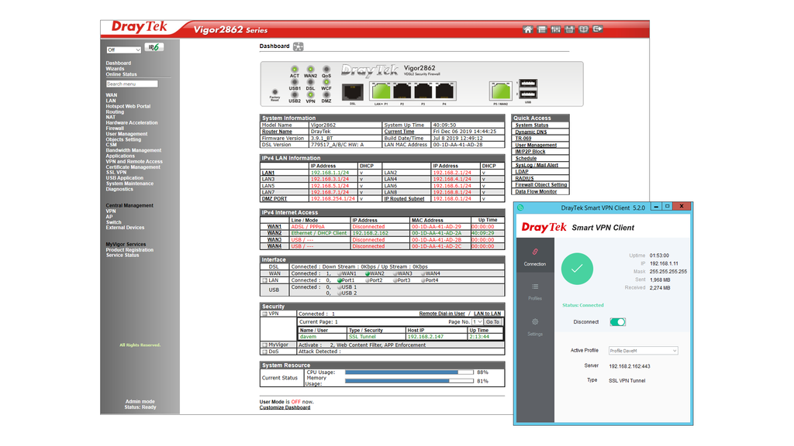
Task: Open the online manual book icon
Action: [x=582, y=29]
